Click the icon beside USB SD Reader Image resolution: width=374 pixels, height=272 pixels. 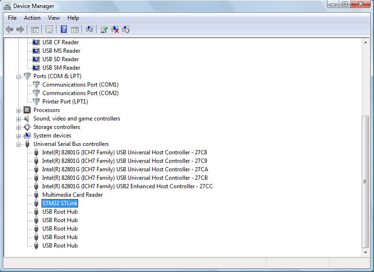click(36, 59)
